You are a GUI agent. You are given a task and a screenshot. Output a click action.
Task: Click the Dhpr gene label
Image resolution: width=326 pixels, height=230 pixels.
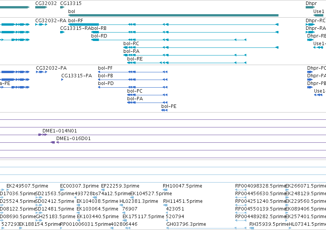coord(311,3)
